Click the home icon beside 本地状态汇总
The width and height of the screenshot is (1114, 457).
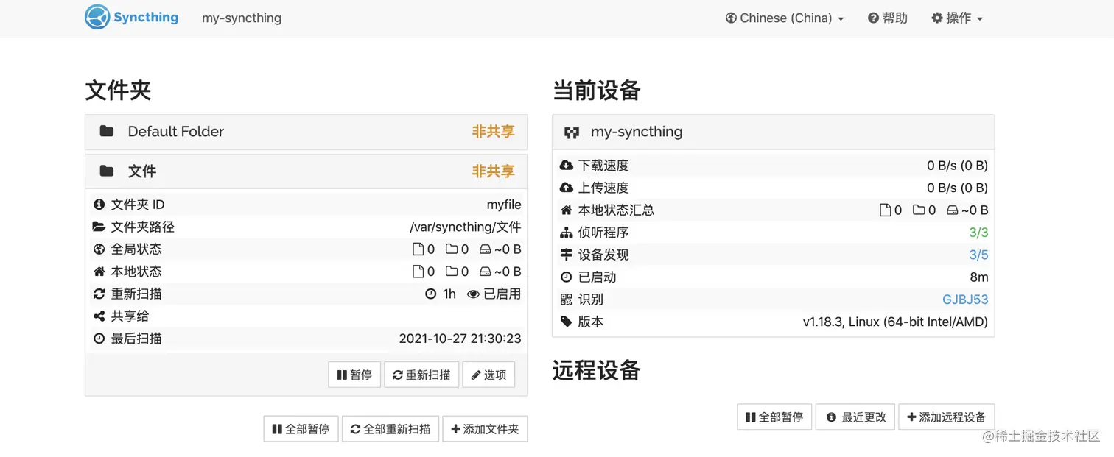(567, 210)
